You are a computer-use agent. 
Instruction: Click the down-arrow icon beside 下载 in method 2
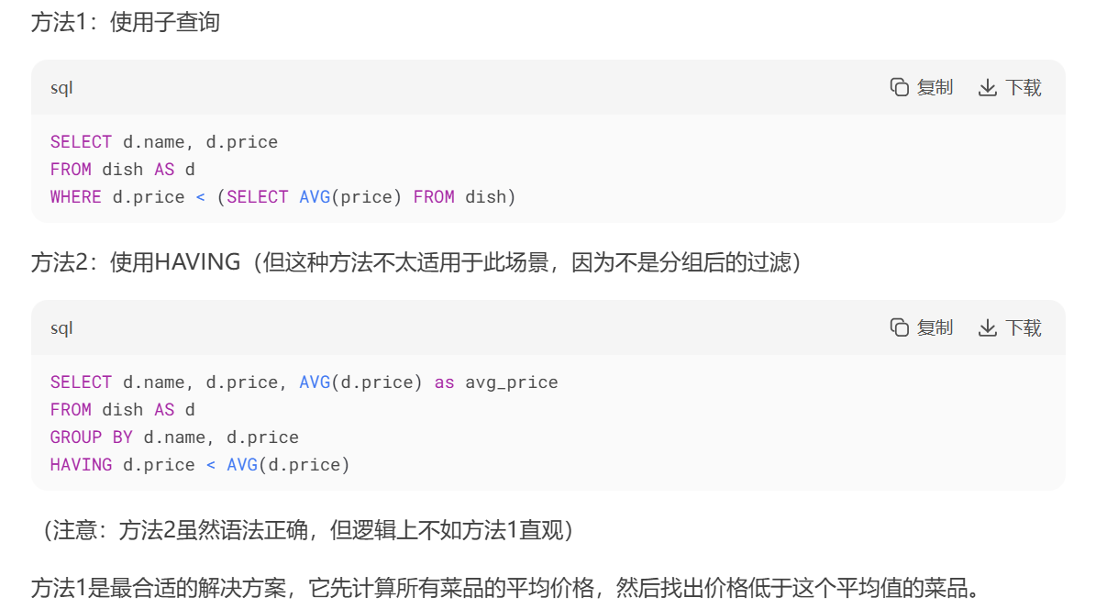tap(988, 327)
